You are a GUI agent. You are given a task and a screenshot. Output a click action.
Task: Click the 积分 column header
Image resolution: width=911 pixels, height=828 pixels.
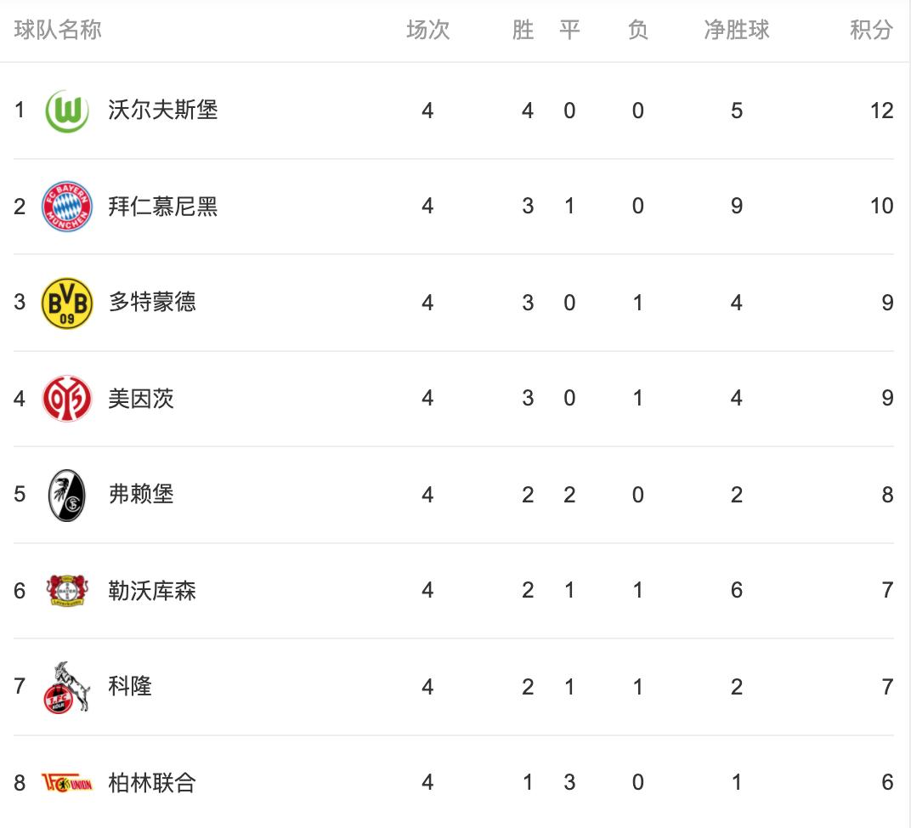[x=871, y=31]
